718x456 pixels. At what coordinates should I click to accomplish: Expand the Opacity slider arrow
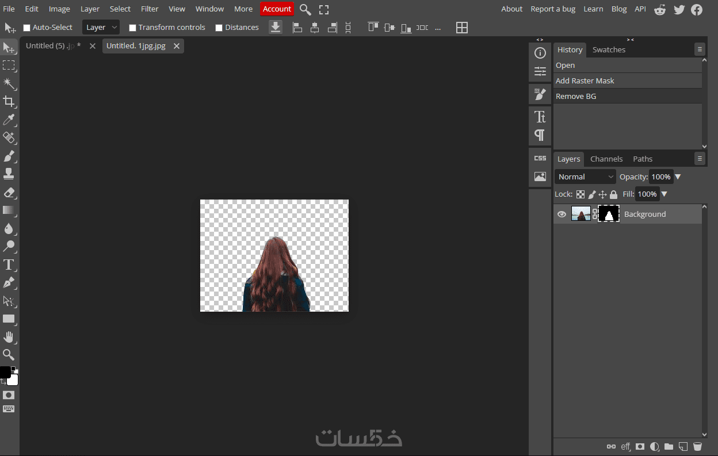click(678, 177)
